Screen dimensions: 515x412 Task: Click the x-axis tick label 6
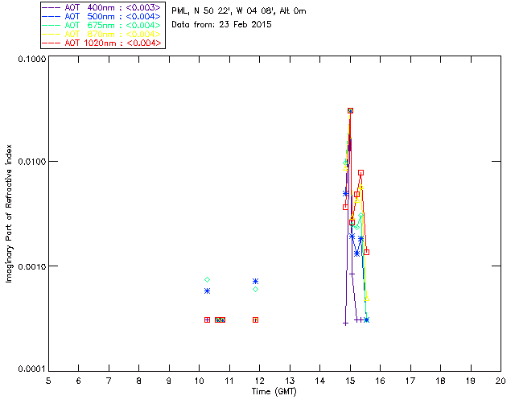[x=79, y=381]
